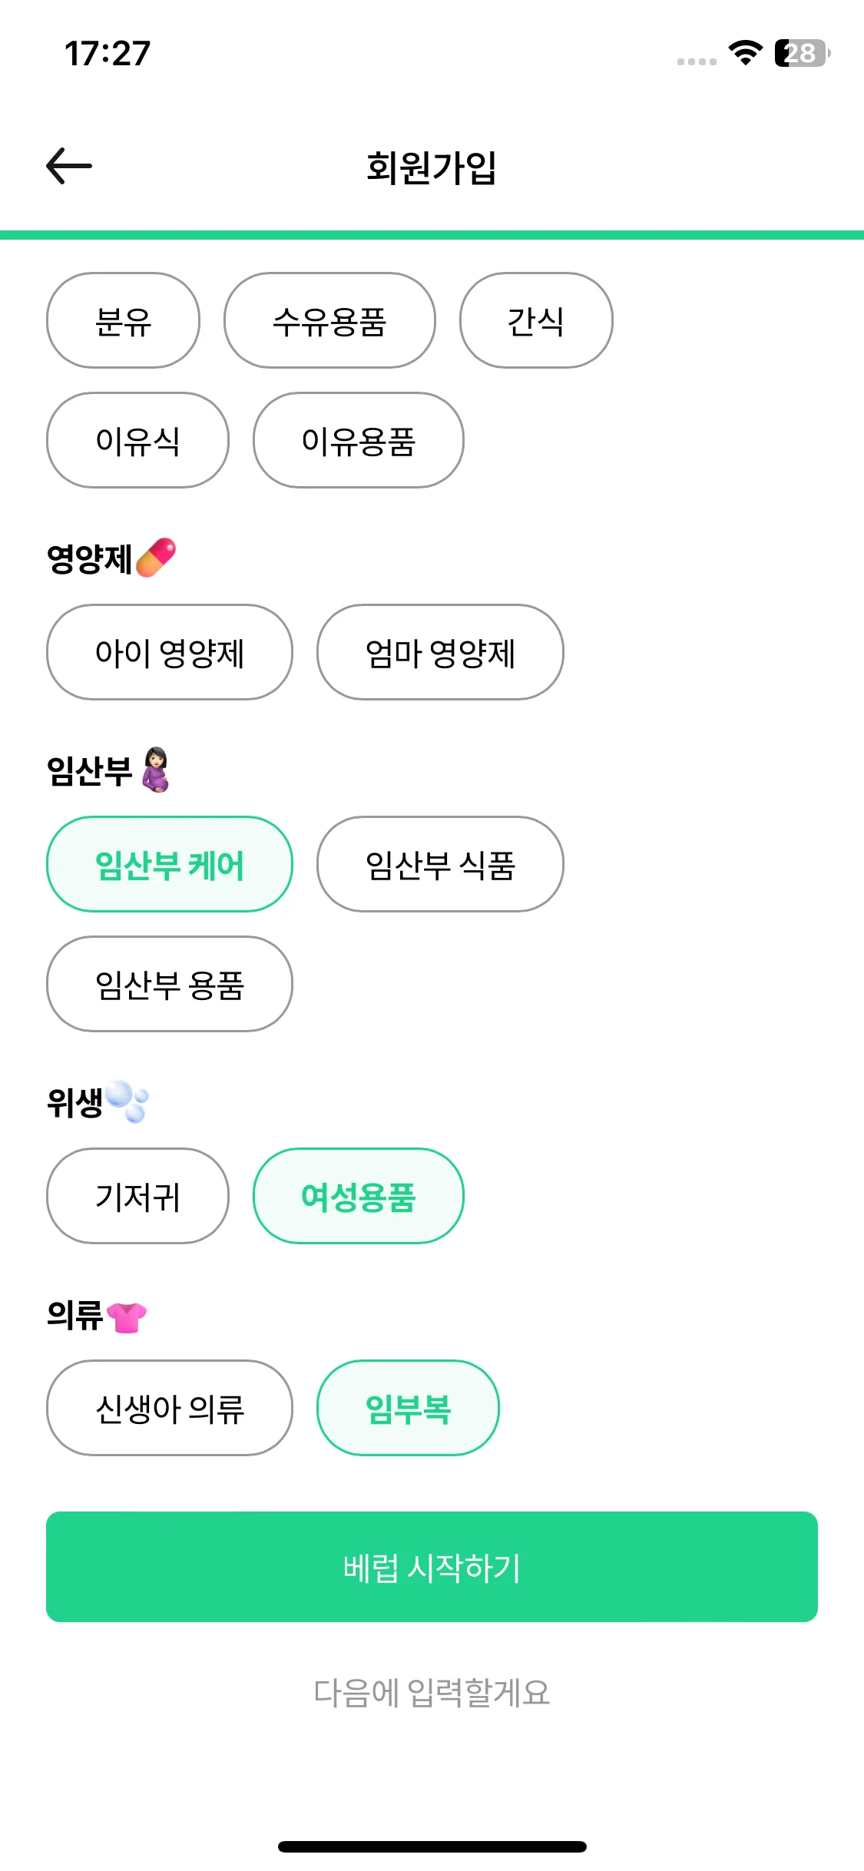Select the 이유용품 chip

pos(359,440)
